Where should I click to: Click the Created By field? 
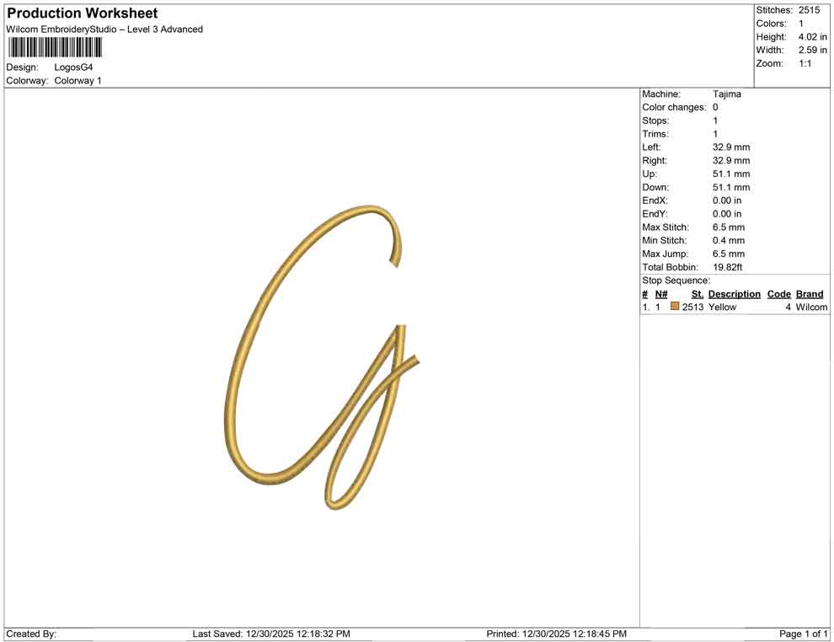(29, 634)
